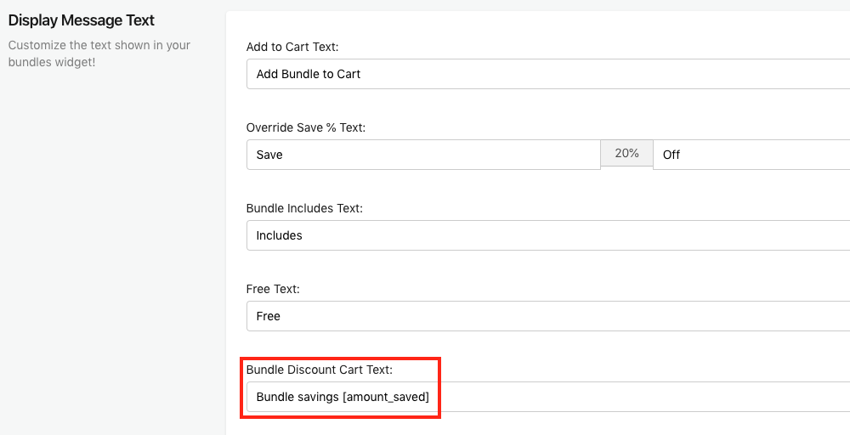Place cursor on the word 'Includes' in its field

(279, 235)
